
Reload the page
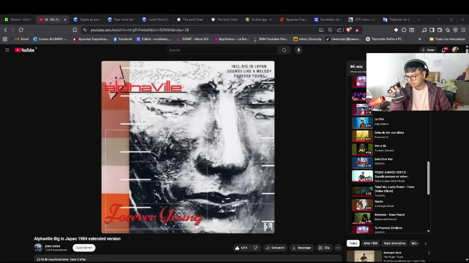pos(21,30)
